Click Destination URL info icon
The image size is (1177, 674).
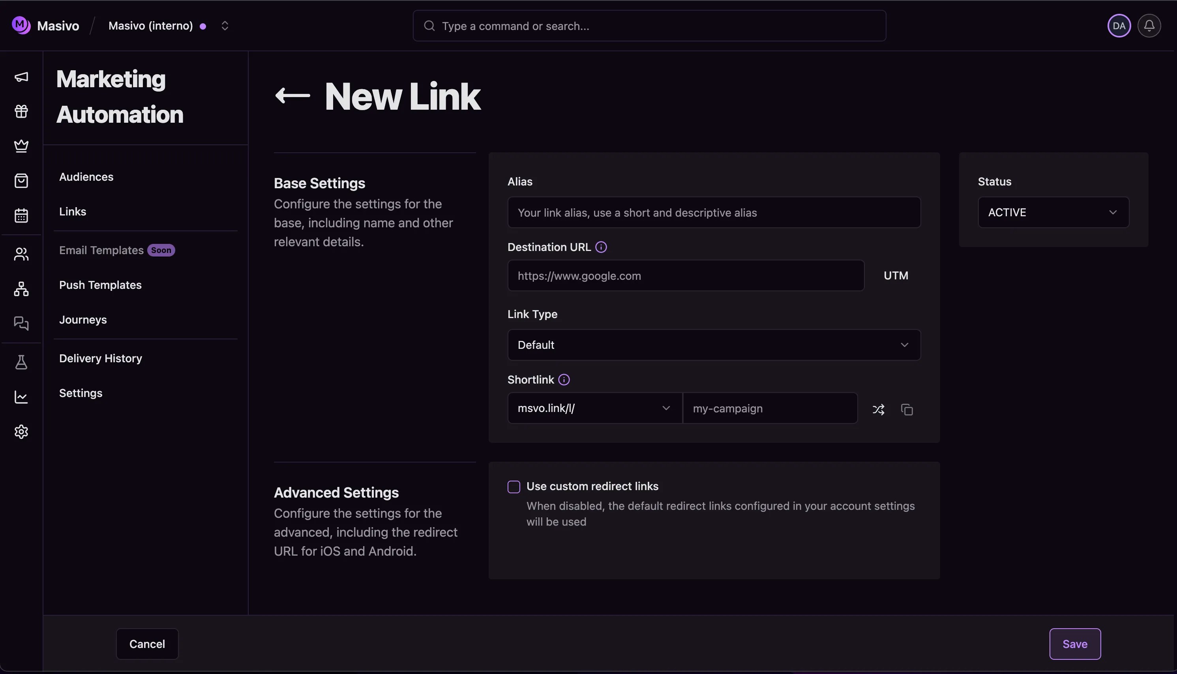(x=601, y=247)
